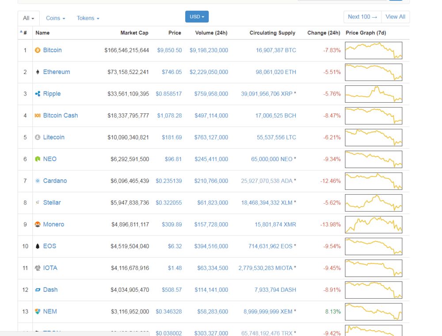Click the Cardano logo icon

click(x=38, y=181)
